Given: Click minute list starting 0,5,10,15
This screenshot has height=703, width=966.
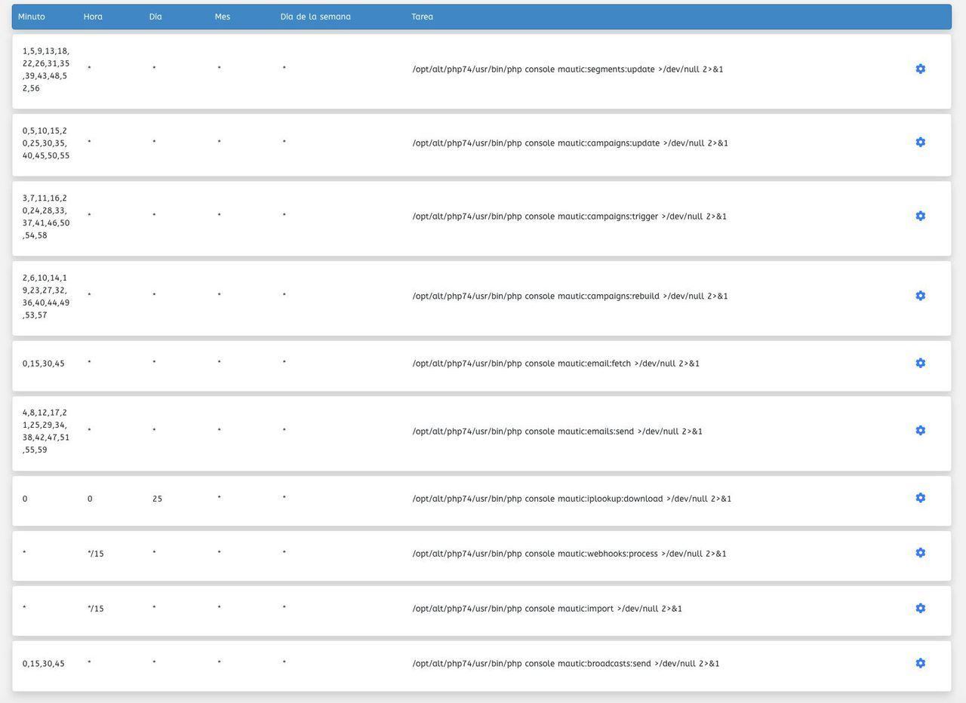Looking at the screenshot, I should pyautogui.click(x=45, y=143).
